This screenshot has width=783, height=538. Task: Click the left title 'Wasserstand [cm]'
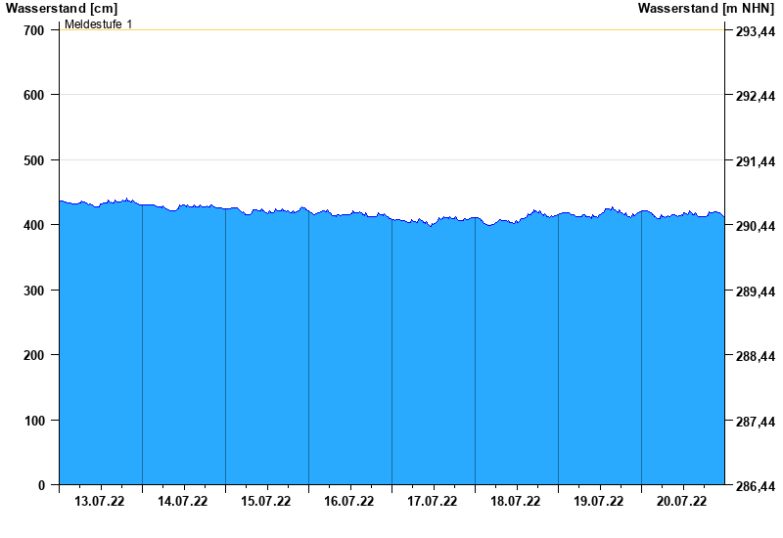coord(62,8)
